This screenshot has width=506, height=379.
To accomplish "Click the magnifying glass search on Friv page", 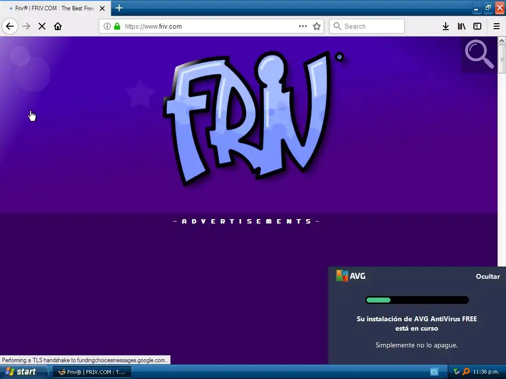I will click(x=479, y=54).
